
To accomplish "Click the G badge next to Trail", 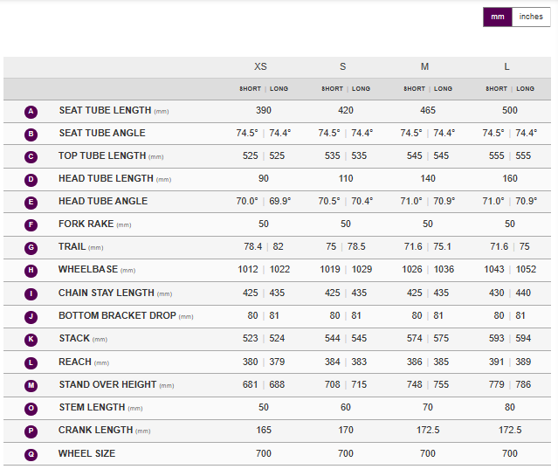I will 31,248.
